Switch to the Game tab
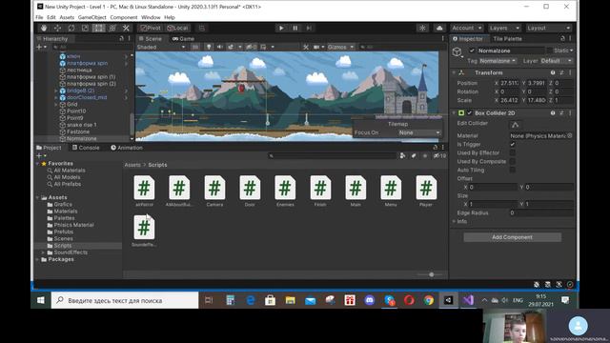 coord(183,39)
